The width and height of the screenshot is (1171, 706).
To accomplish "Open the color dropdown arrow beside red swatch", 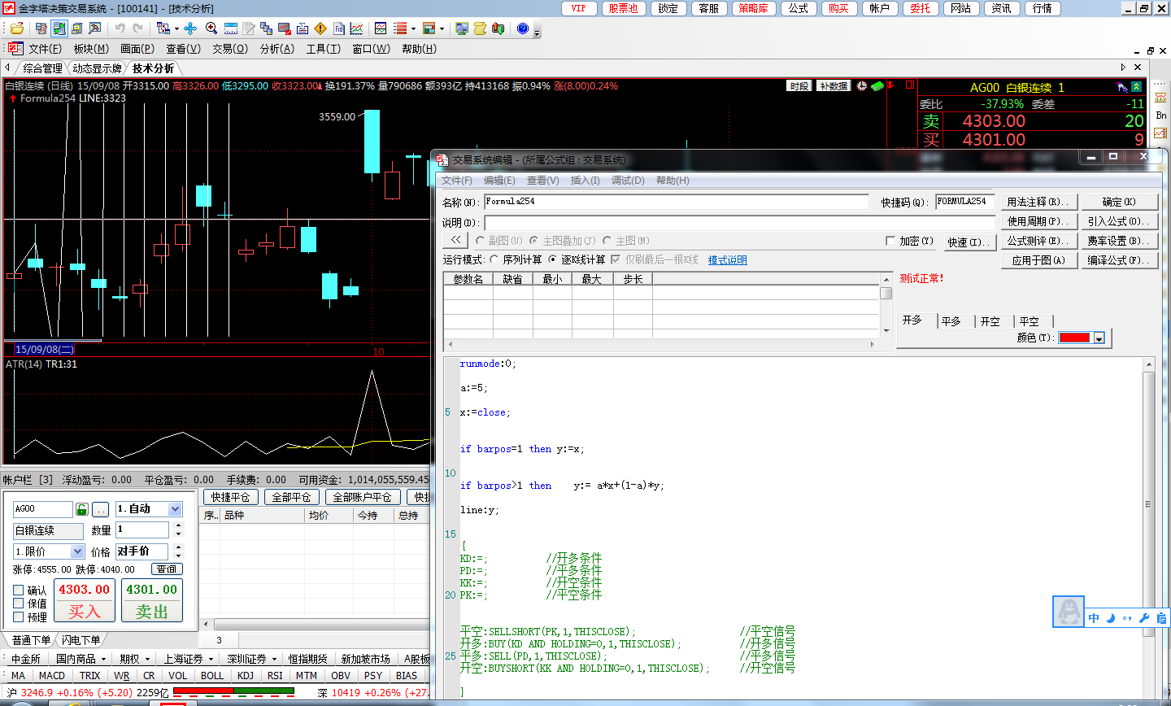I will pos(1099,338).
